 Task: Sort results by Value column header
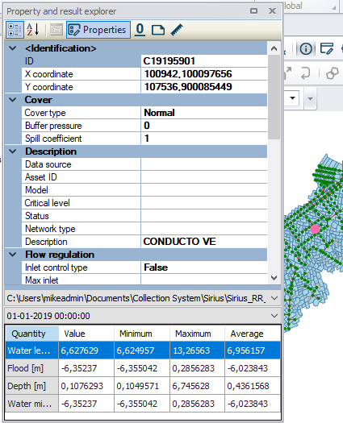86,334
